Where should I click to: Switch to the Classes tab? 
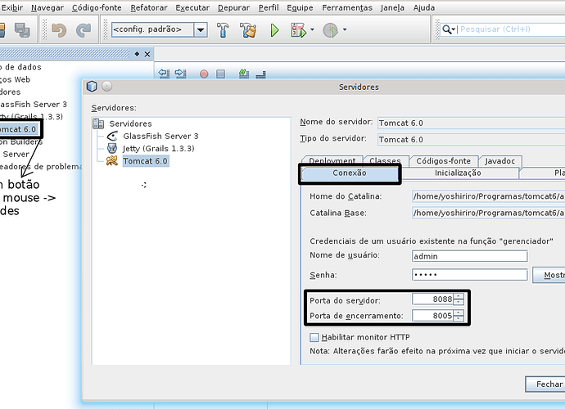[x=385, y=161]
